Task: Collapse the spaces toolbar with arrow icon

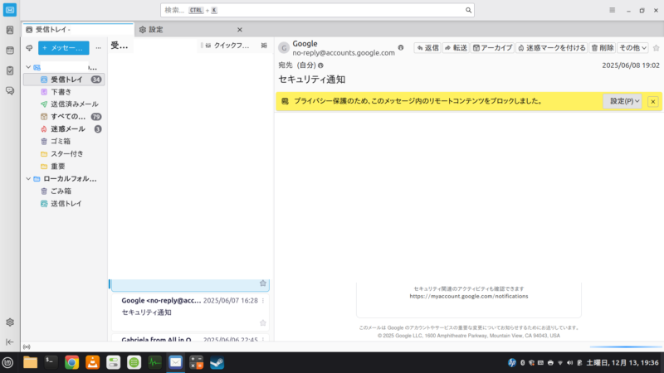Action: pyautogui.click(x=10, y=342)
